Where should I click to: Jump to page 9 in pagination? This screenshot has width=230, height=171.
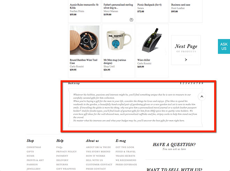202,83
